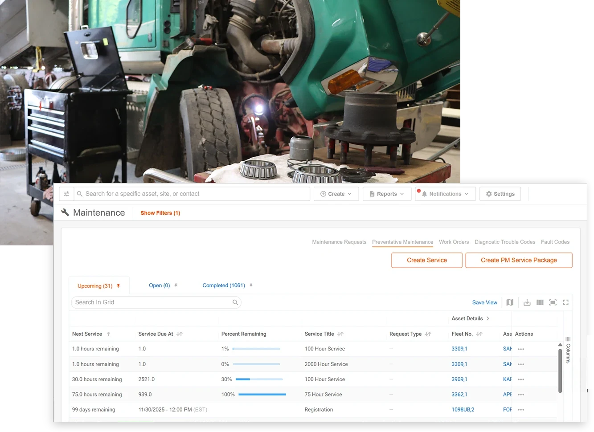Image resolution: width=594 pixels, height=432 pixels.
Task: Click the Create PM Service Package button
Action: coord(519,260)
